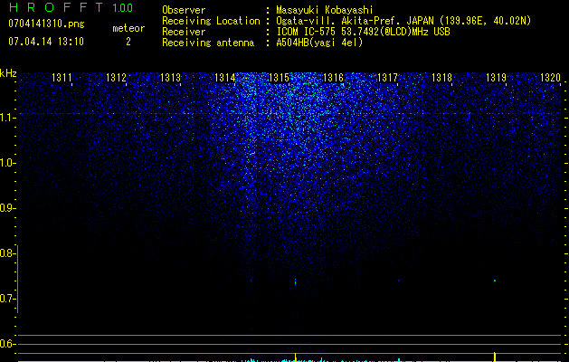Screen dimensions: 569x362
Task: Click the 0.7 frequency axis label
Action: tap(6, 299)
